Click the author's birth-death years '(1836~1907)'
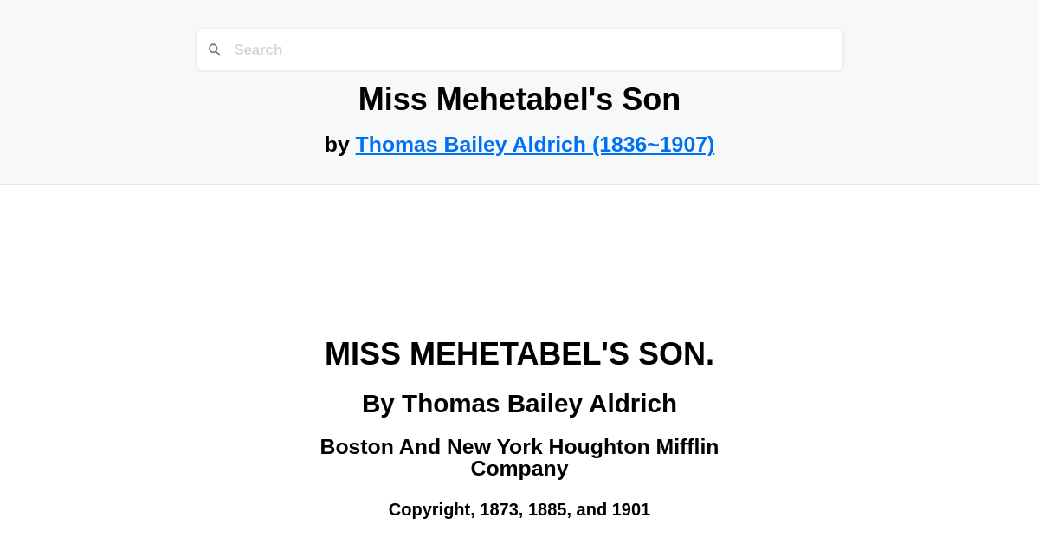The height and width of the screenshot is (544, 1039). [x=655, y=144]
